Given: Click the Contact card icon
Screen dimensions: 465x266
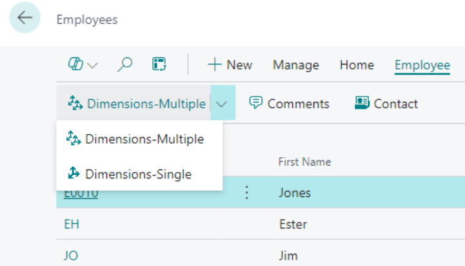Looking at the screenshot, I should point(362,103).
